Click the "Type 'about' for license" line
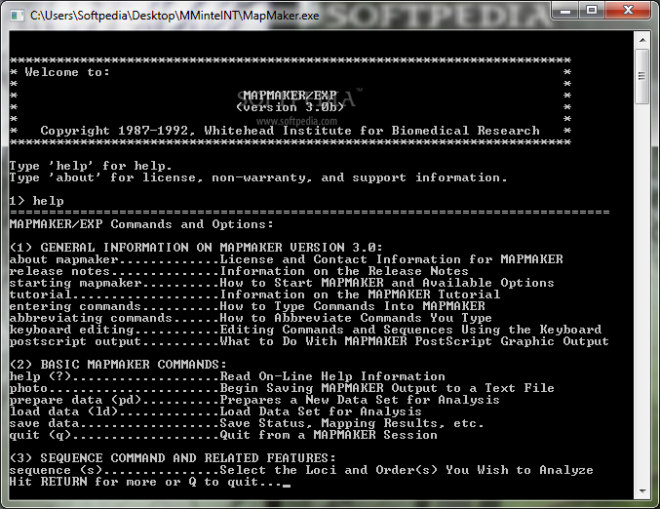 click(x=258, y=177)
